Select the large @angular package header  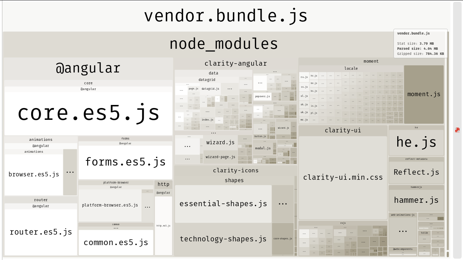(x=88, y=68)
